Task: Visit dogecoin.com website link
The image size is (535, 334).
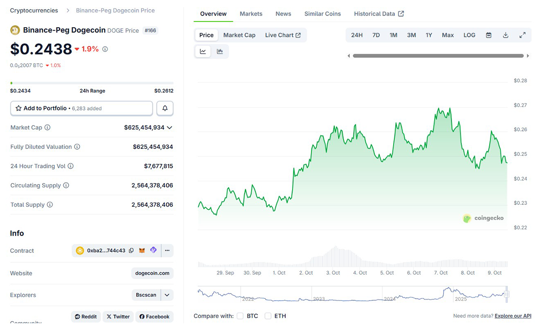Action: tap(152, 273)
